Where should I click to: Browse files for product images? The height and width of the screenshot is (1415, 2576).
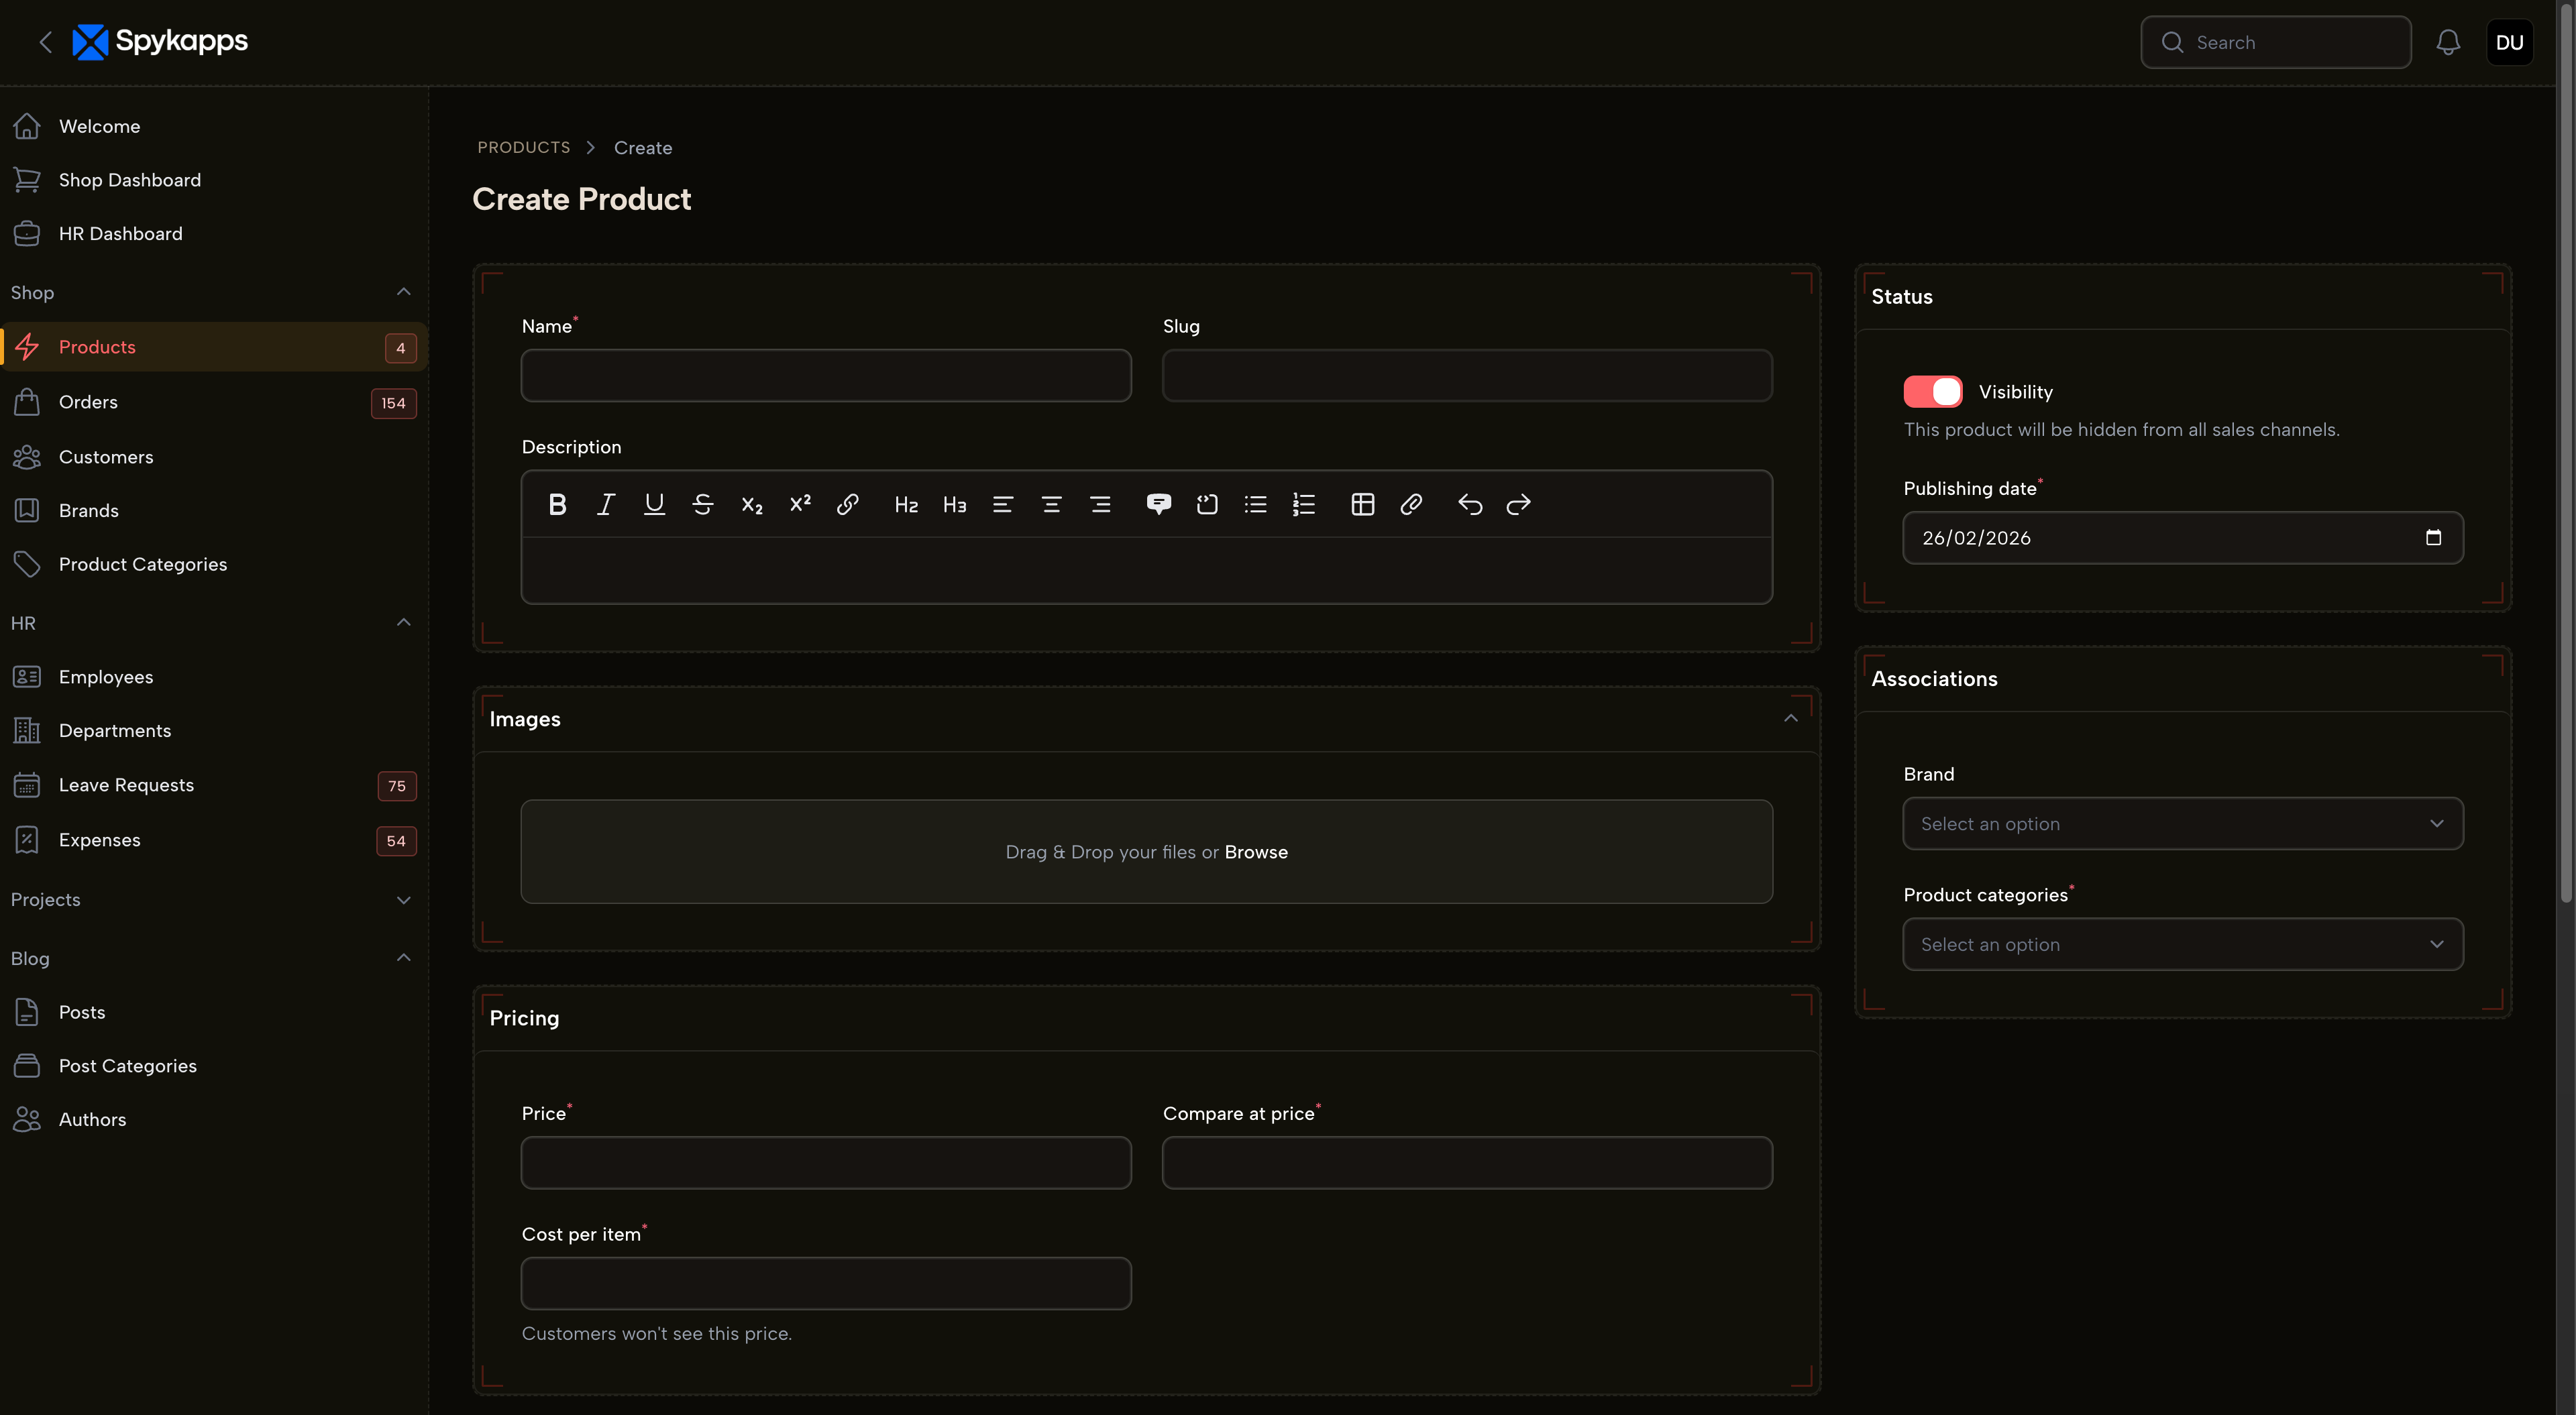(x=1257, y=852)
